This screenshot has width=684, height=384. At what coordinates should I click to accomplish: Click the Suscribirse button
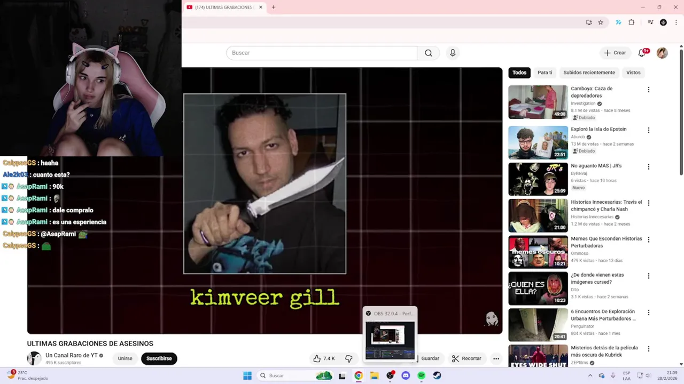[159, 358]
